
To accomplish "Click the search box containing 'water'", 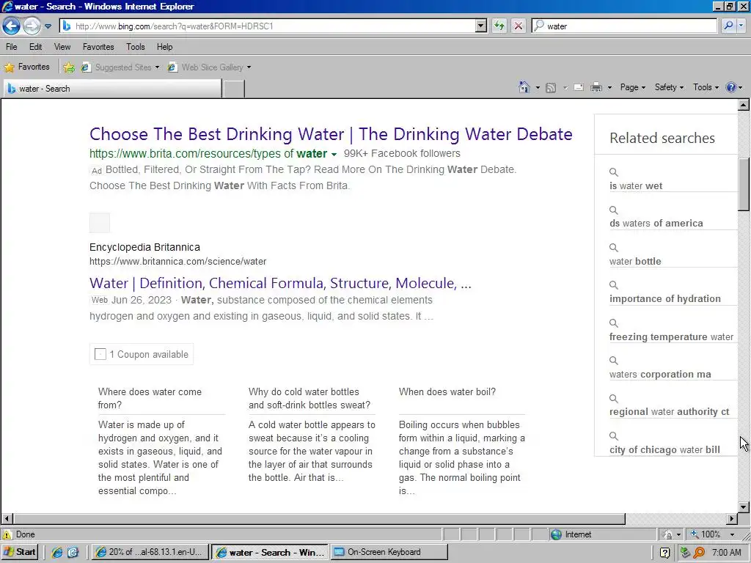I will (624, 26).
